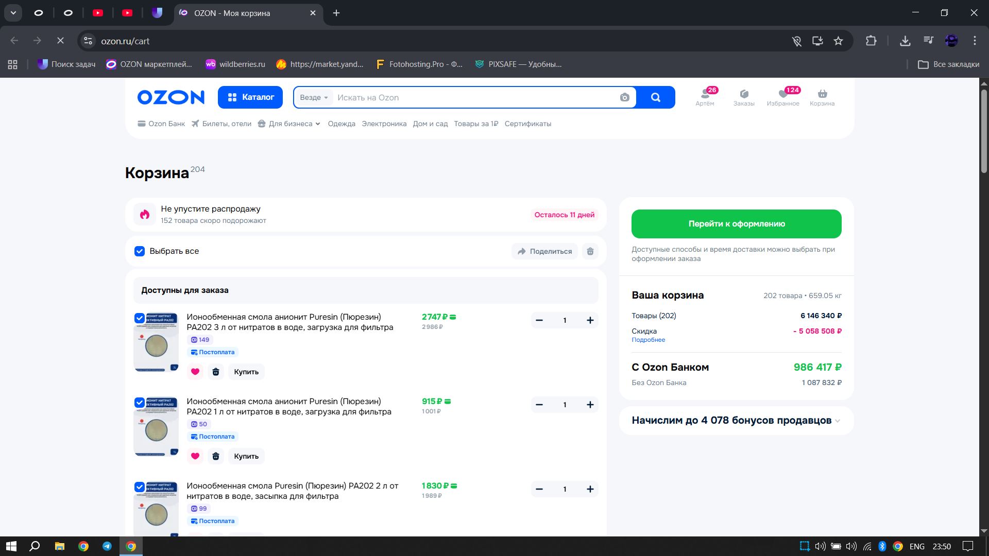The image size is (989, 556).
Task: Uncheck the Выбрать все checkbox
Action: [x=140, y=251]
